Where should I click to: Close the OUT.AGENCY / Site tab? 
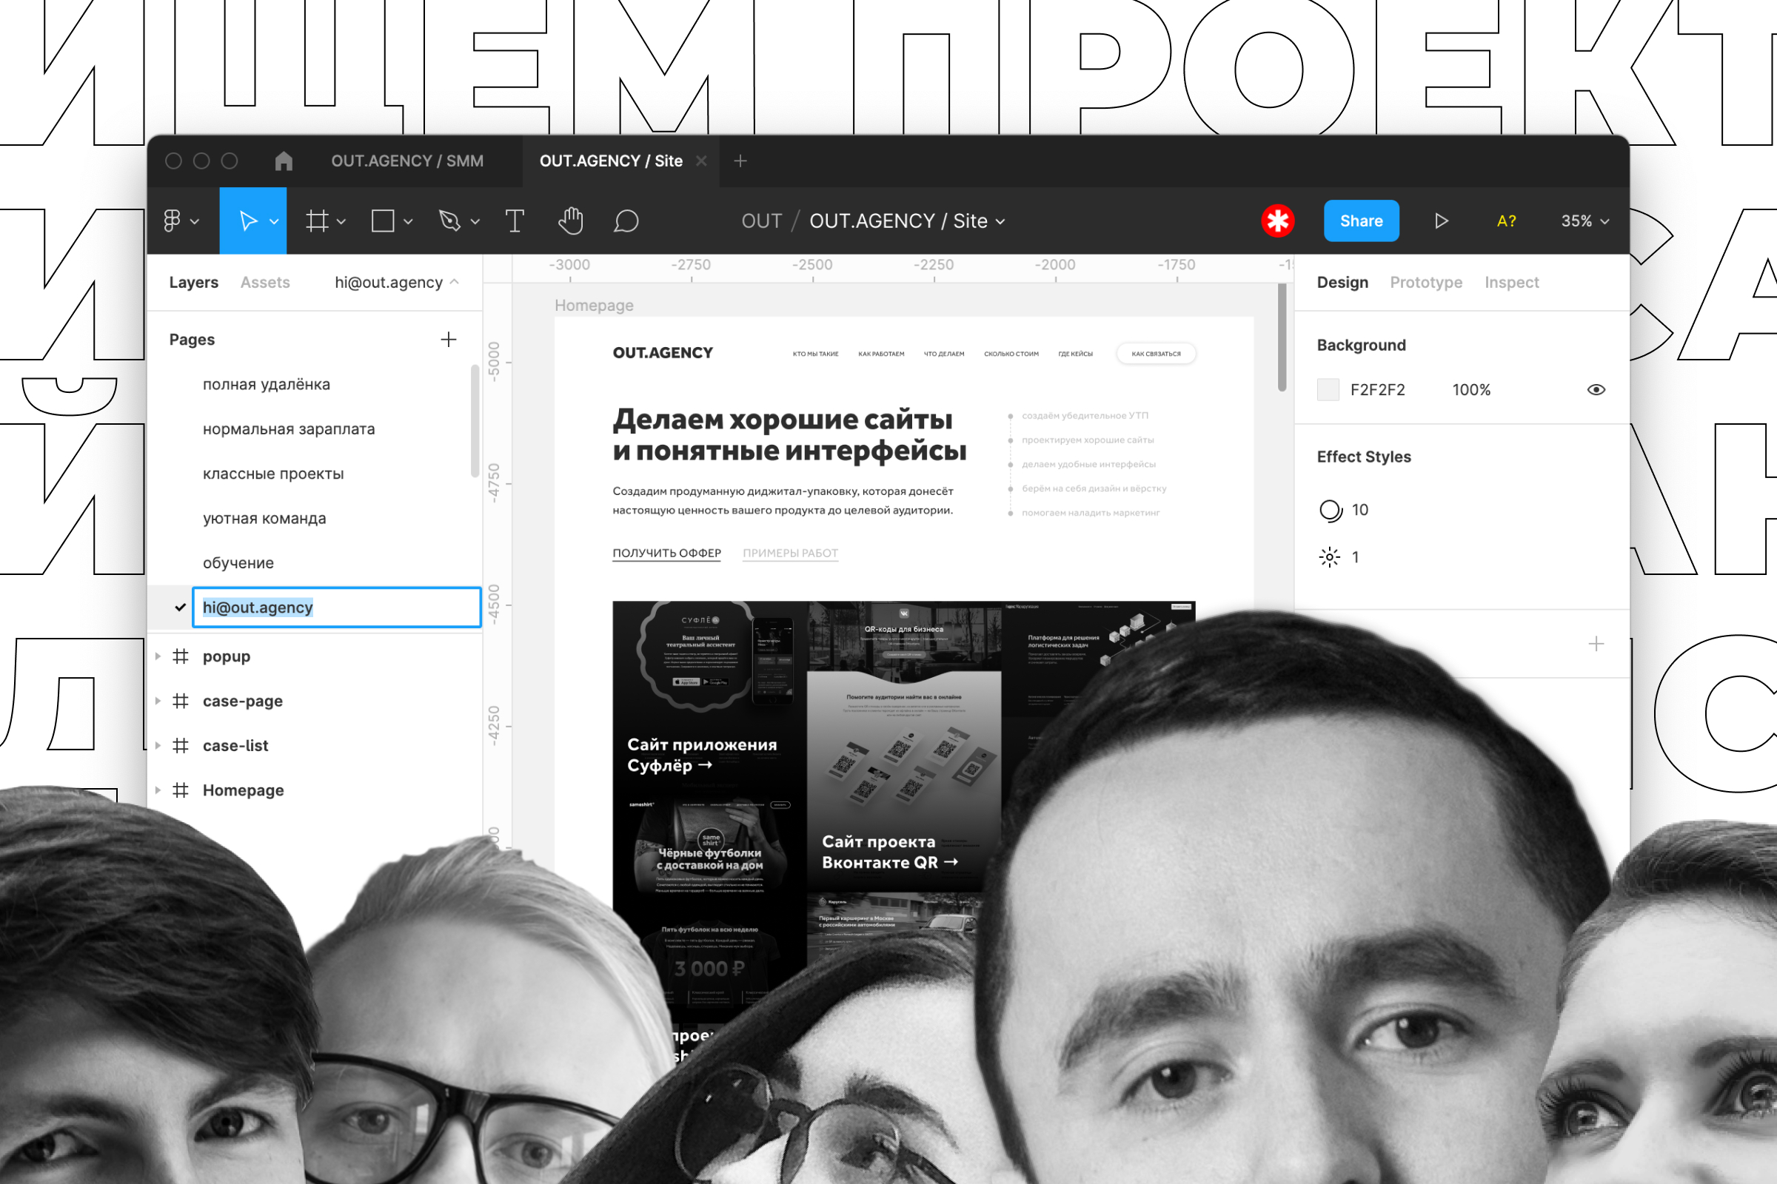[701, 161]
